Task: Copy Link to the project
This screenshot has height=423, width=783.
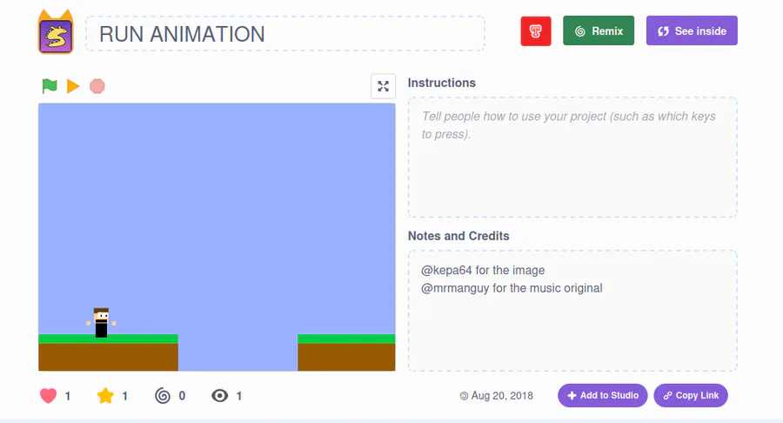Action: [x=691, y=395]
